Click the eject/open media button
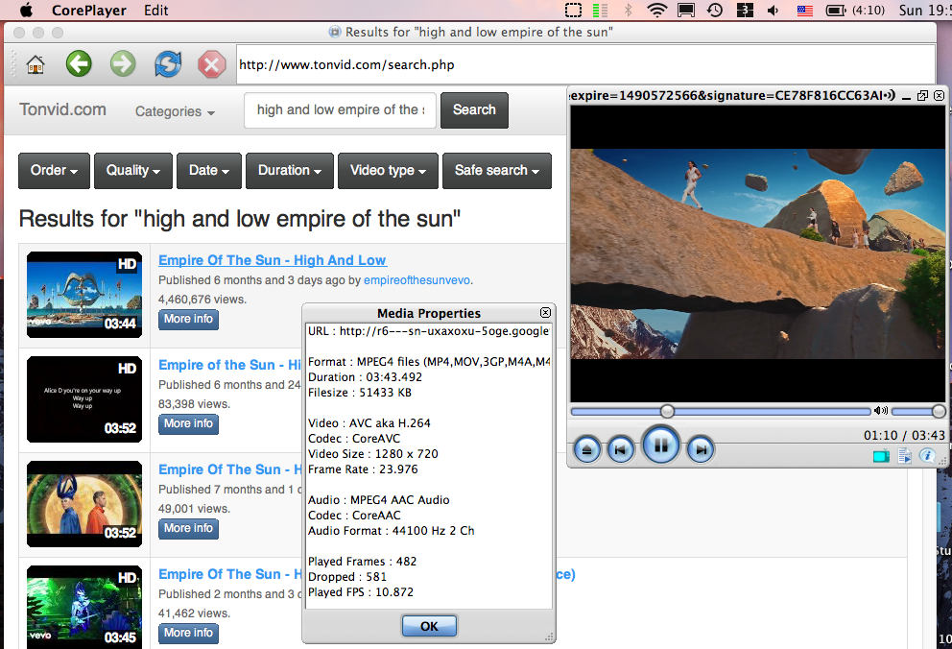 pyautogui.click(x=587, y=450)
